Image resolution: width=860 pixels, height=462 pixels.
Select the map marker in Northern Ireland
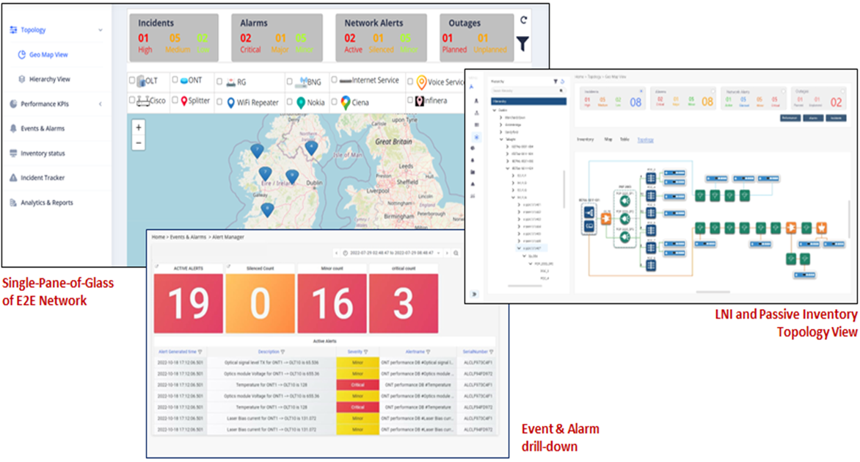(311, 147)
